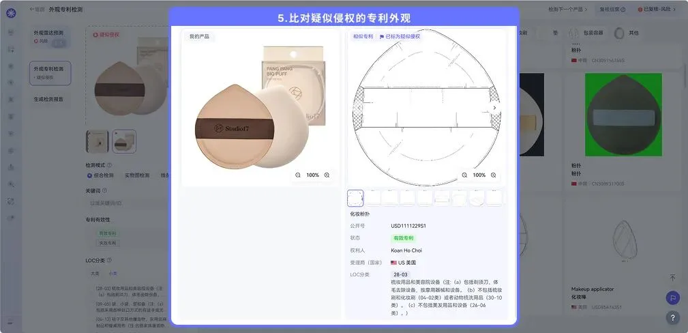Click the app logo in sidebar
688x333 pixels.
pyautogui.click(x=10, y=12)
